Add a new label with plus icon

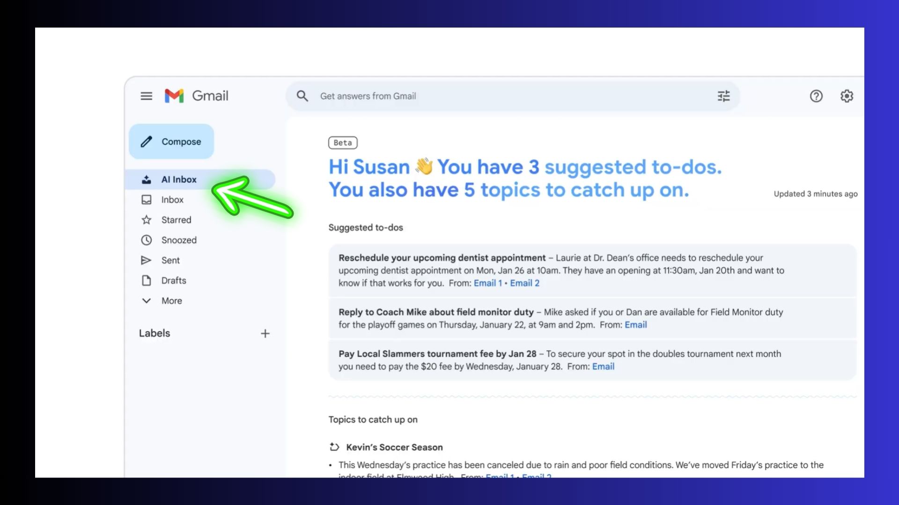(x=265, y=333)
